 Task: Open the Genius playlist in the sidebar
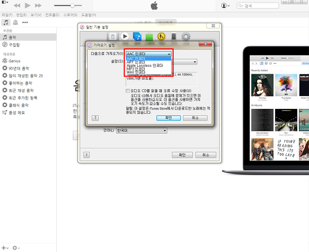tap(28, 61)
